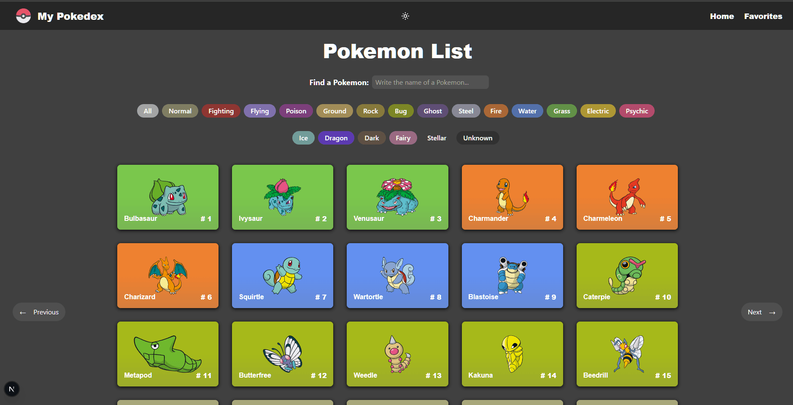
Task: Filter by Fighting type
Action: pyautogui.click(x=221, y=111)
